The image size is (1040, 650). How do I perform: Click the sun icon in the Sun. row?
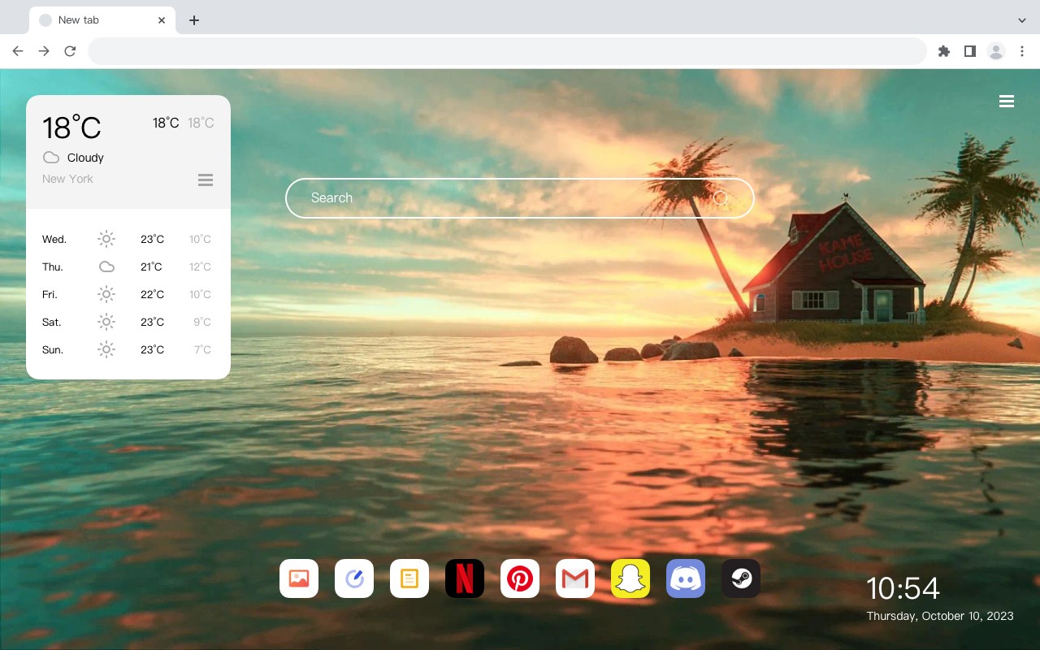coord(106,349)
